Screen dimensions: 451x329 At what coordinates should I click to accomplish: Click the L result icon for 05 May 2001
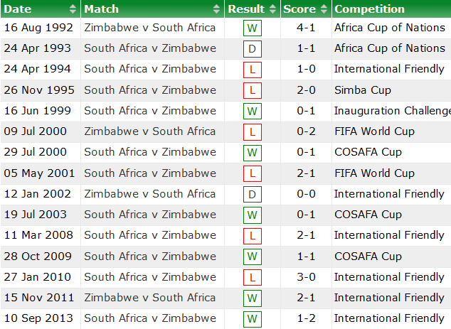point(252,174)
